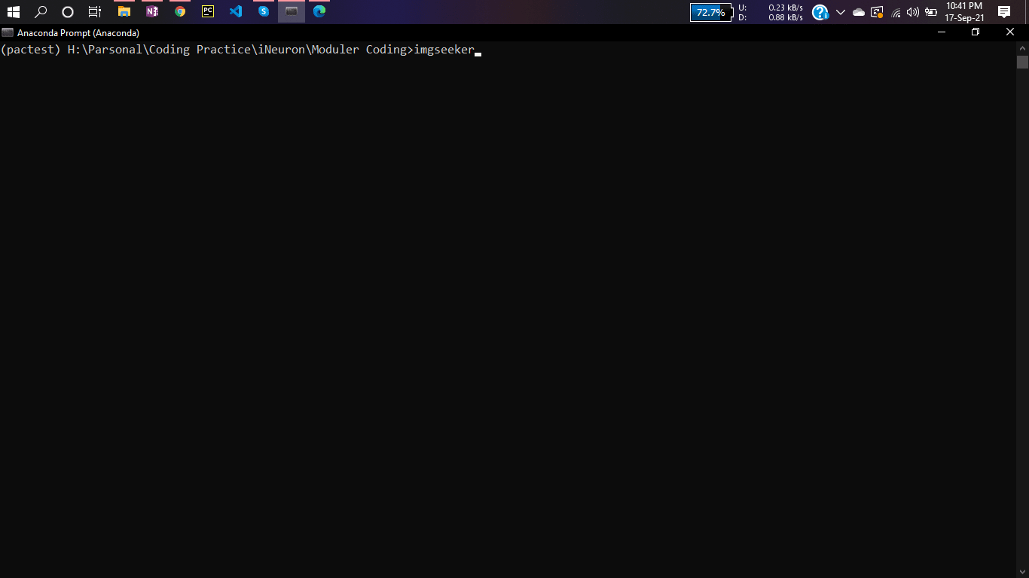Open the volume speaker tray icon
The height and width of the screenshot is (578, 1029).
tap(913, 12)
